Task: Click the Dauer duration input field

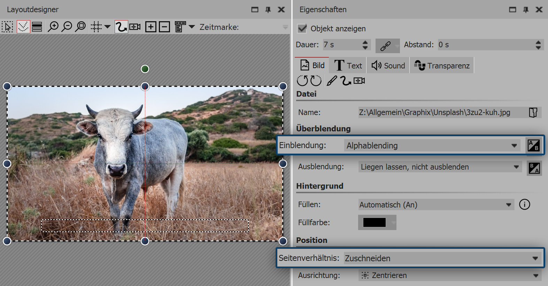Action: tap(342, 45)
